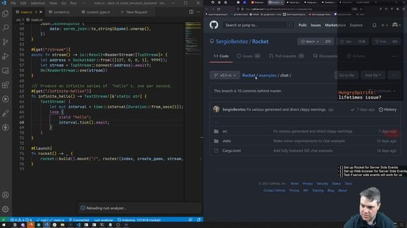
Task: Open the v0.5-rc branch selector dropdown
Action: point(224,75)
